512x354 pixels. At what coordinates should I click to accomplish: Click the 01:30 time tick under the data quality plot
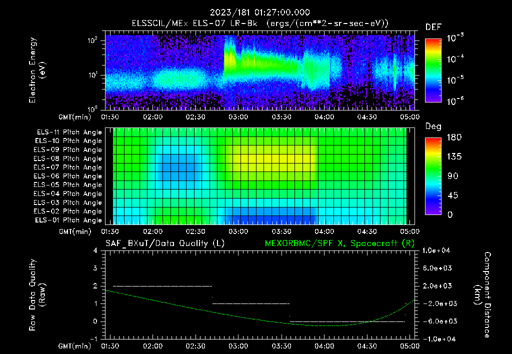[x=109, y=346]
